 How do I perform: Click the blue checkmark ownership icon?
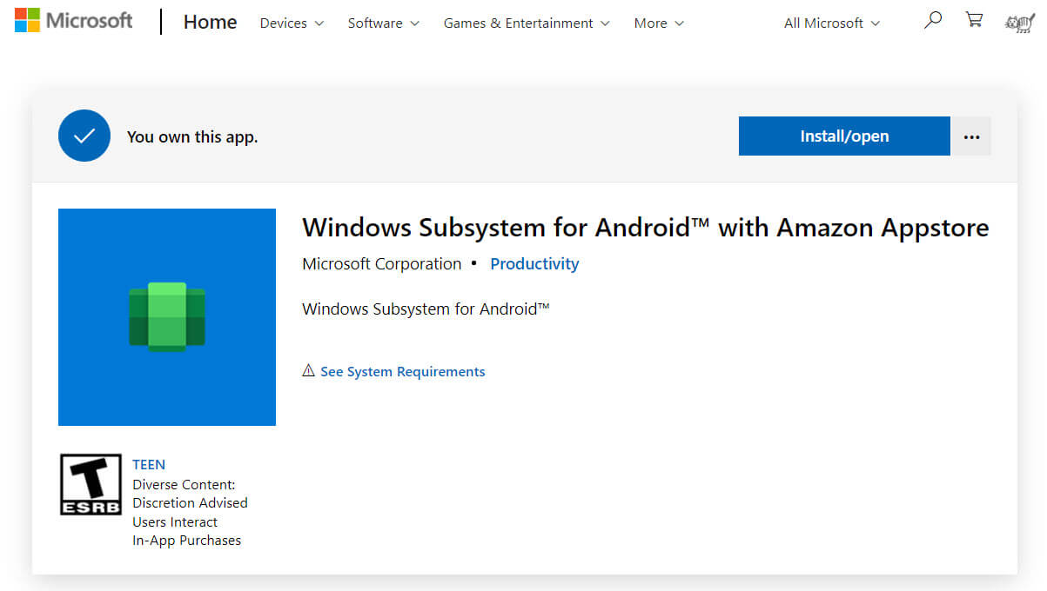[x=84, y=136]
